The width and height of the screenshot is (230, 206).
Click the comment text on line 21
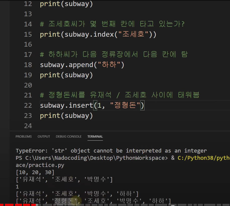120,95
